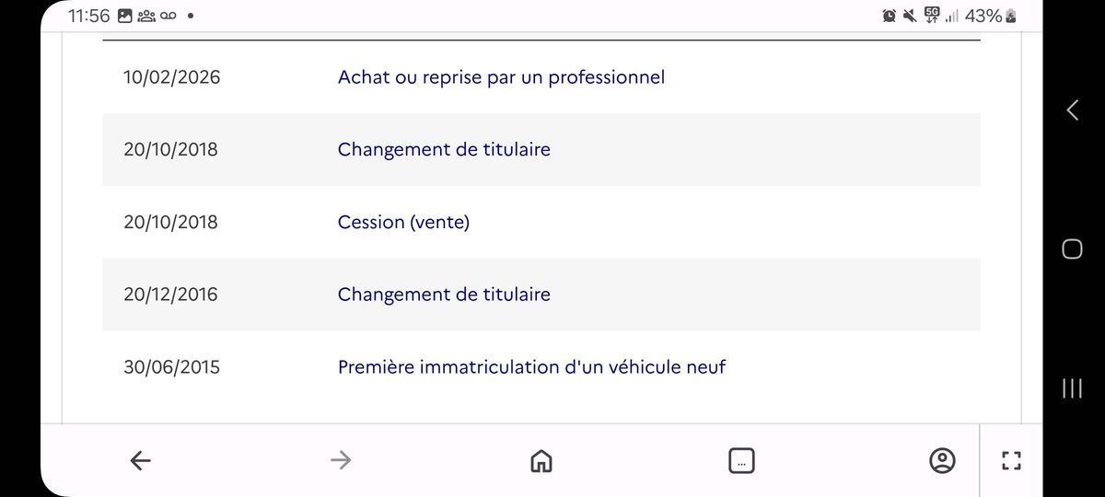The width and height of the screenshot is (1105, 497).
Task: Open Android recent apps button
Action: [x=1072, y=388]
